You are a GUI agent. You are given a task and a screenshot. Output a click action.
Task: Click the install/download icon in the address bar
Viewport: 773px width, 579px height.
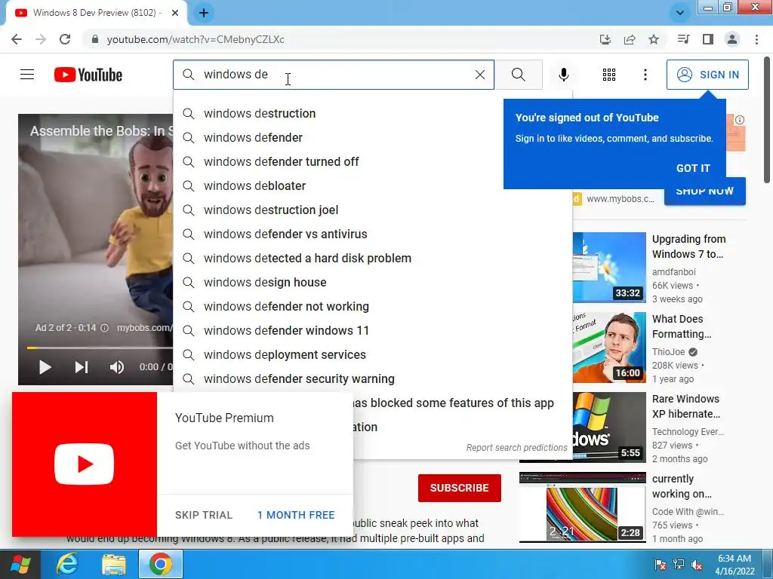tap(605, 39)
